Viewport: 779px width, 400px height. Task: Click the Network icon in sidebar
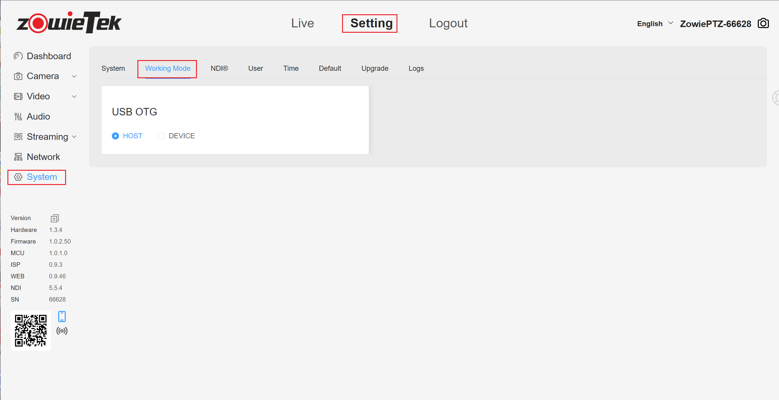click(18, 157)
